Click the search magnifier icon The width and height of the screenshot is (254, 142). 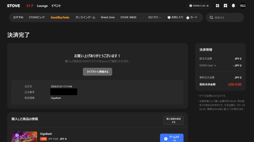coord(211,18)
